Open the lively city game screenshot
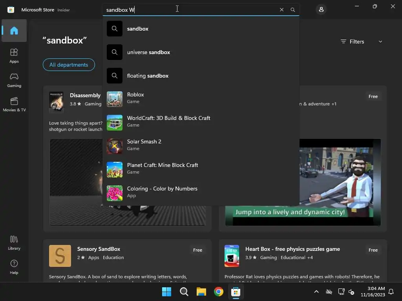Viewport: 402px width, 301px height. pyautogui.click(x=340, y=182)
